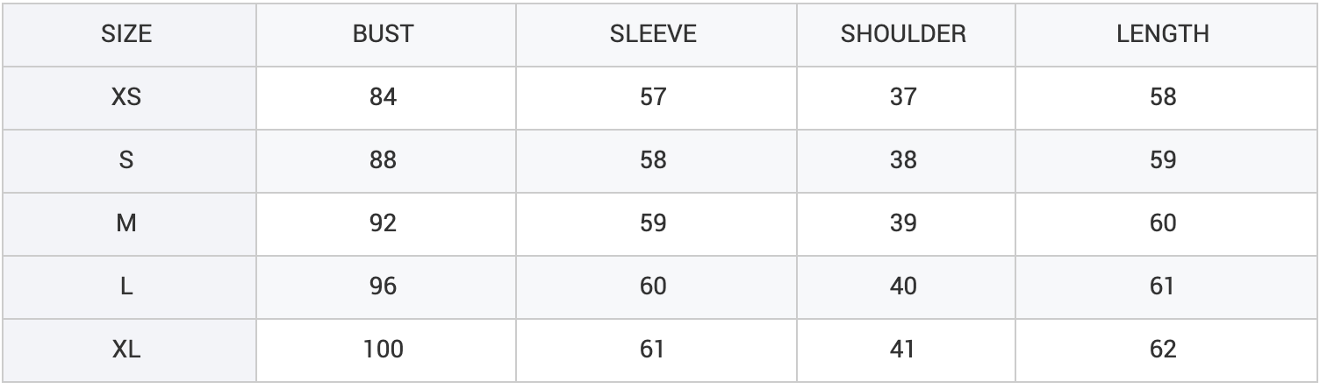Click the SIZE column header

[x=127, y=34]
